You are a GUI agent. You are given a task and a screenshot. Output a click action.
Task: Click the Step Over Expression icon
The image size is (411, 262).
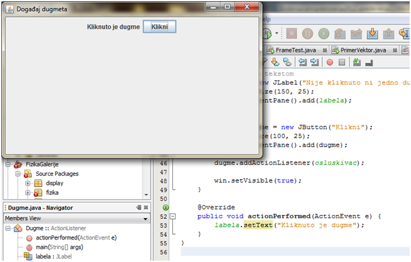coord(356,34)
